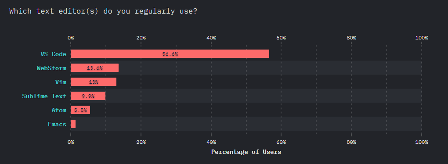The height and width of the screenshot is (164, 448).
Task: Select the Vim 13% bar
Action: click(x=94, y=82)
